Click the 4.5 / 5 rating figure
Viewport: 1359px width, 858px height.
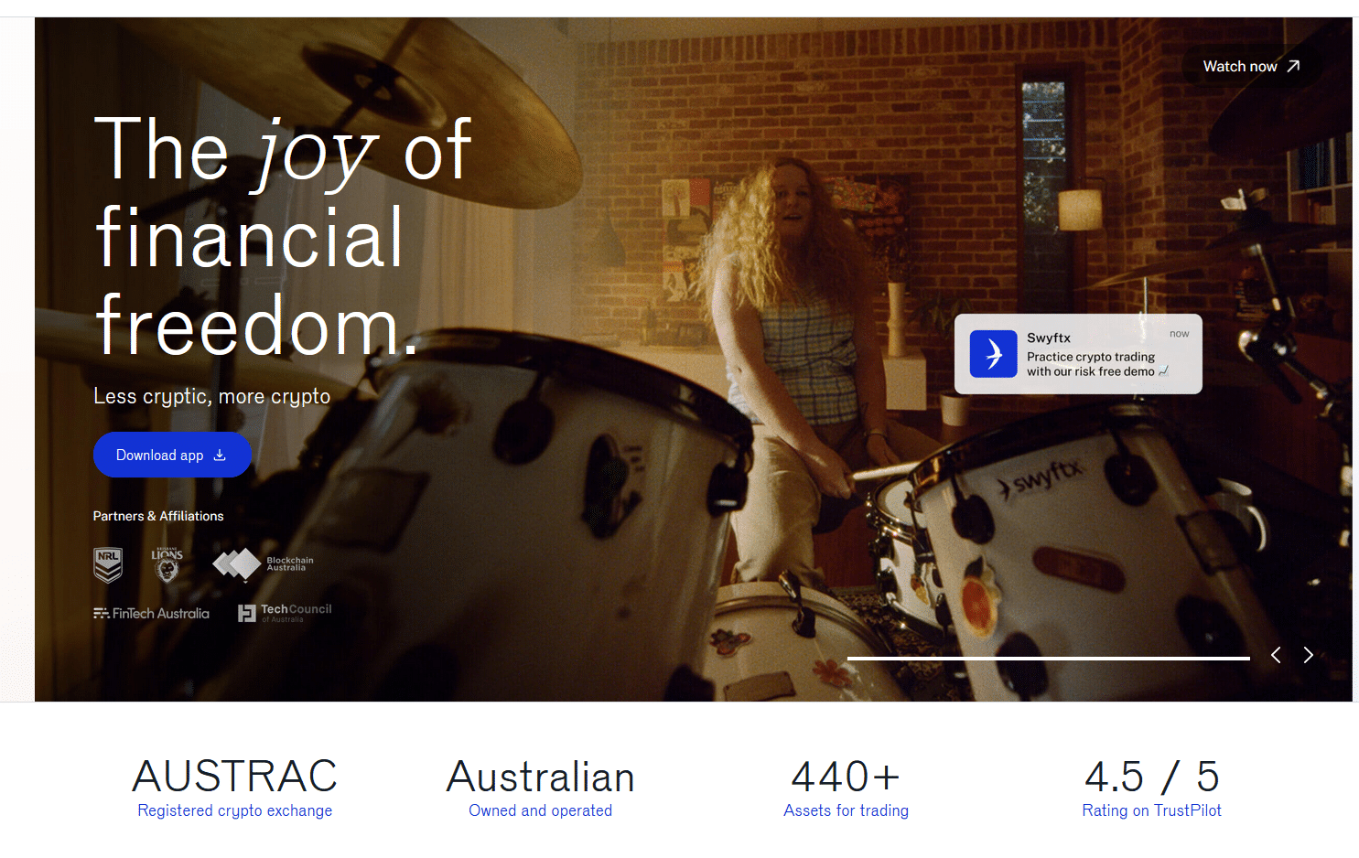pos(1151,777)
